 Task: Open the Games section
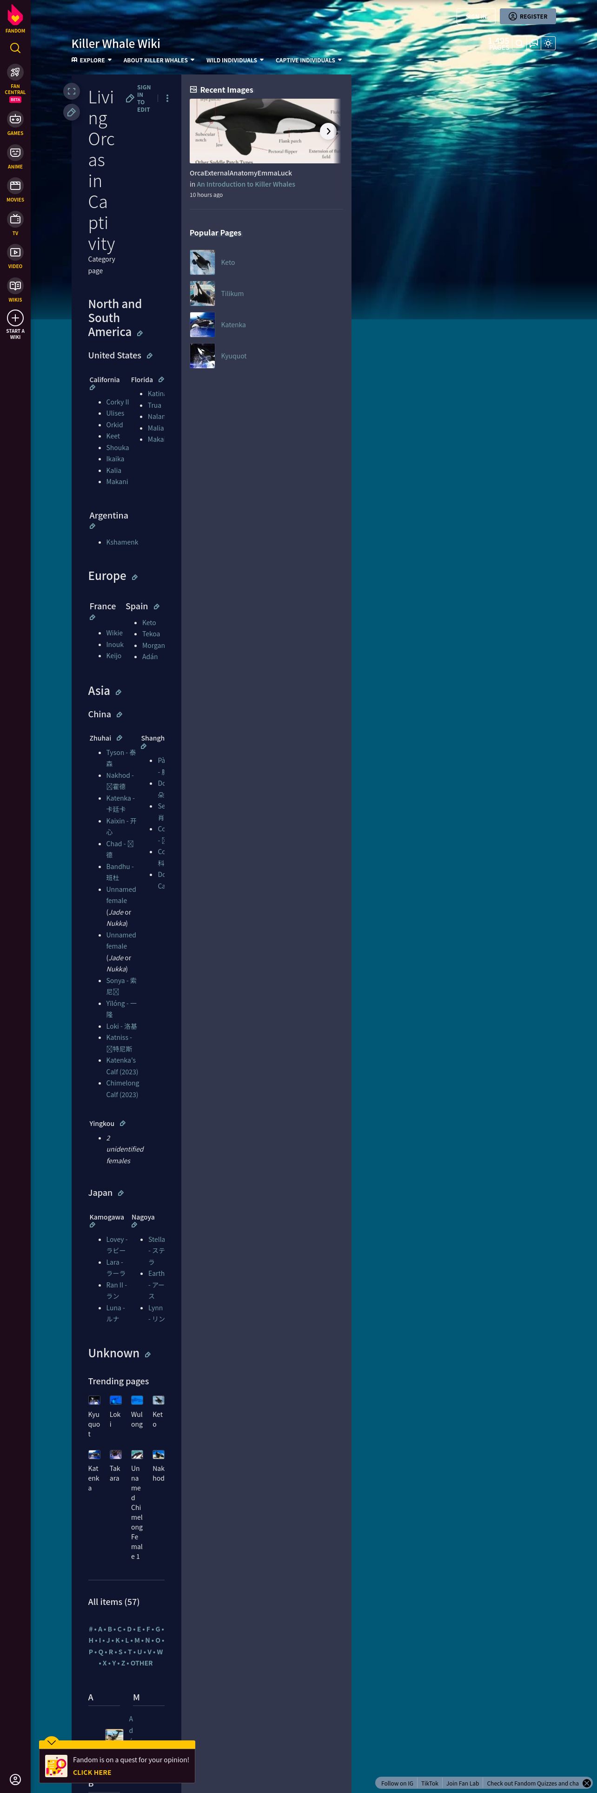pos(15,123)
